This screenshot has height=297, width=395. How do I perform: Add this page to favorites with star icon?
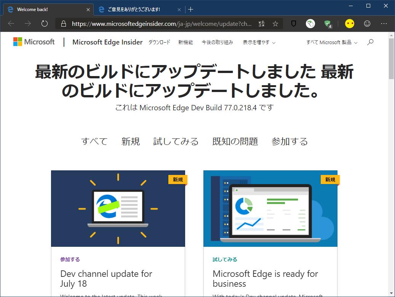(275, 24)
